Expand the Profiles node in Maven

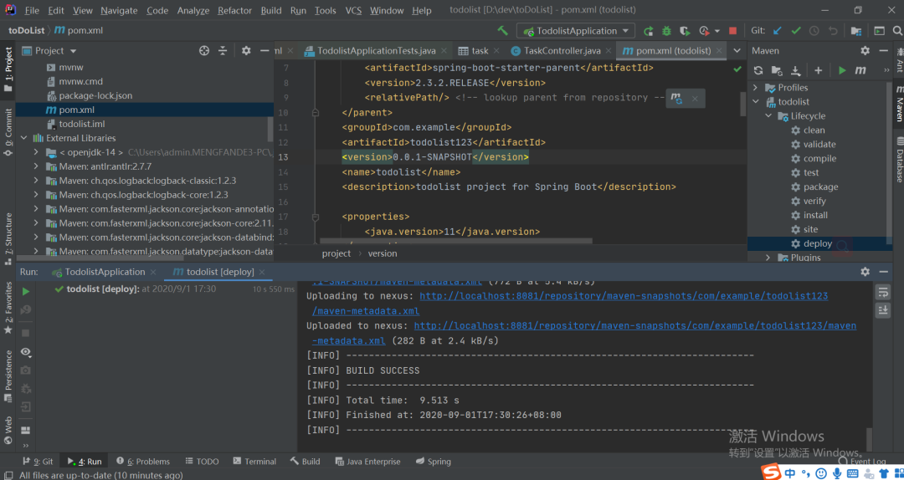pyautogui.click(x=756, y=88)
